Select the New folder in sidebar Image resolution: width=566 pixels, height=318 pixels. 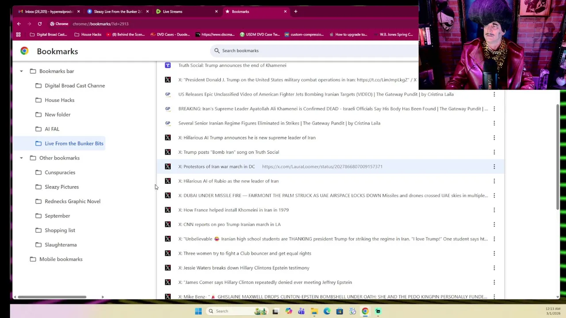(x=53, y=115)
